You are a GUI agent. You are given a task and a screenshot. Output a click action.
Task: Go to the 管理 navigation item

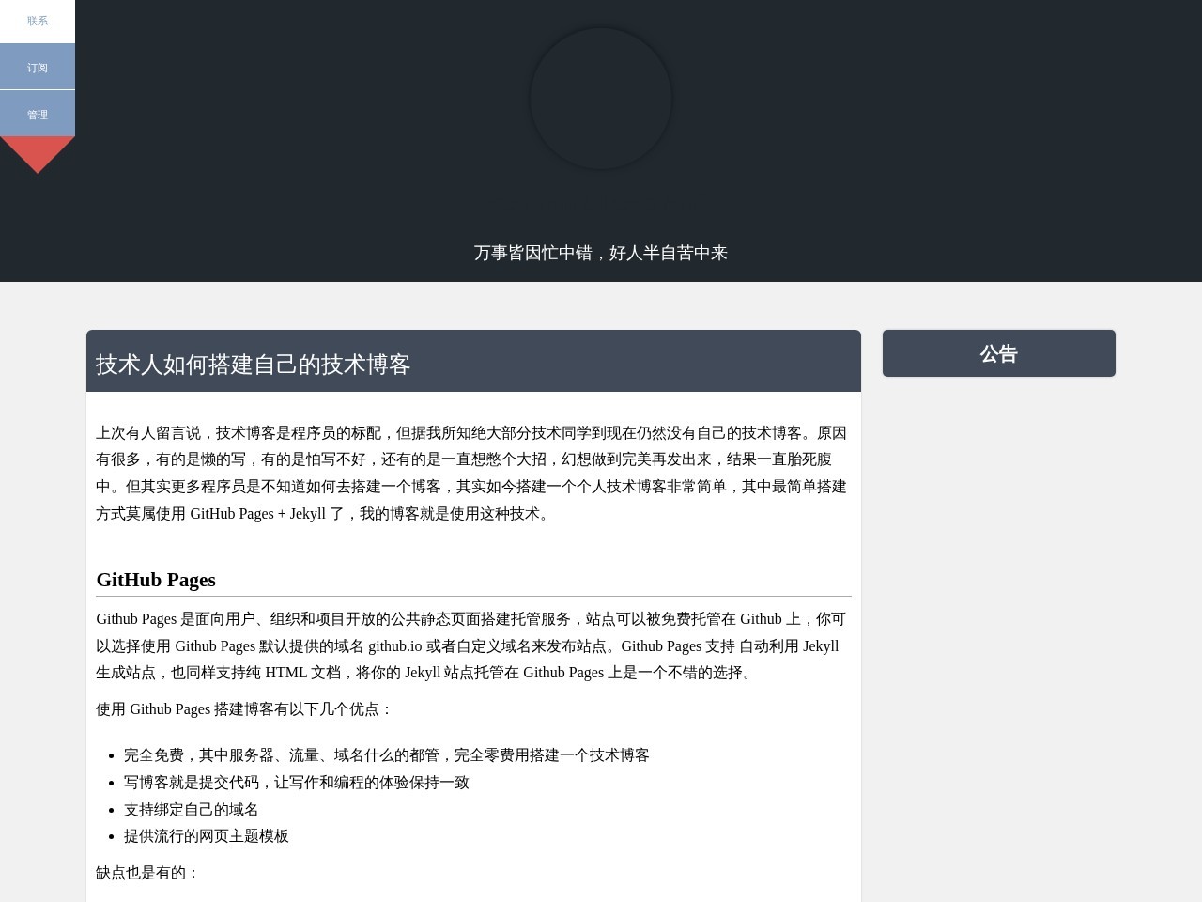coord(38,115)
